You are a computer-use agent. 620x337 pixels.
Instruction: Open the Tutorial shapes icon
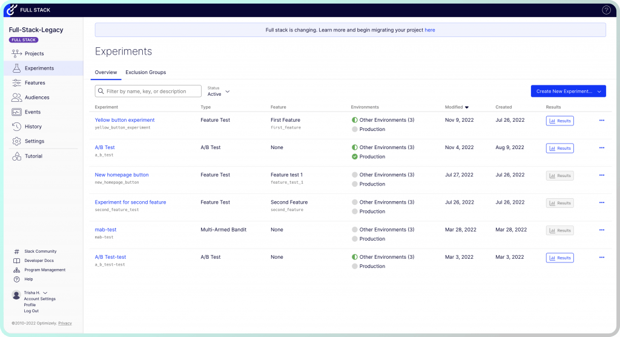click(17, 156)
